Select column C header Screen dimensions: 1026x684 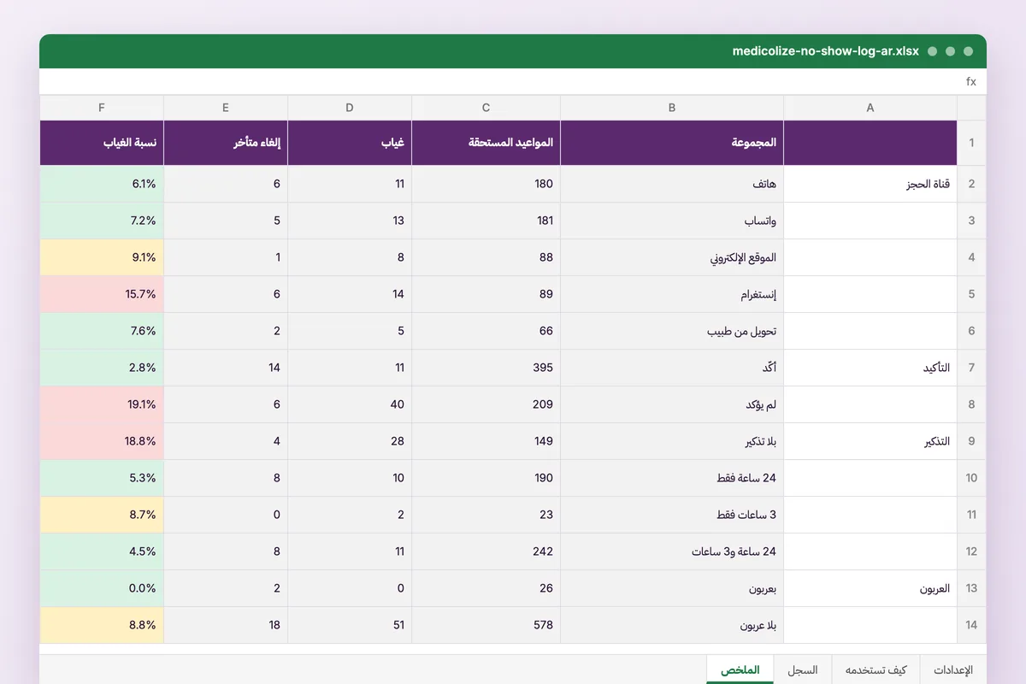pyautogui.click(x=486, y=108)
